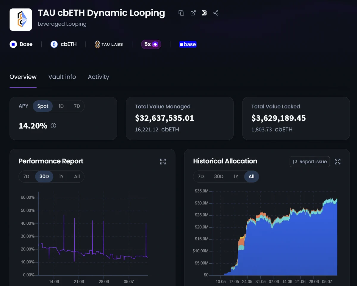Click the 10.05 date on allocation chart
Viewport: 357px width, 286px height.
coord(220,281)
